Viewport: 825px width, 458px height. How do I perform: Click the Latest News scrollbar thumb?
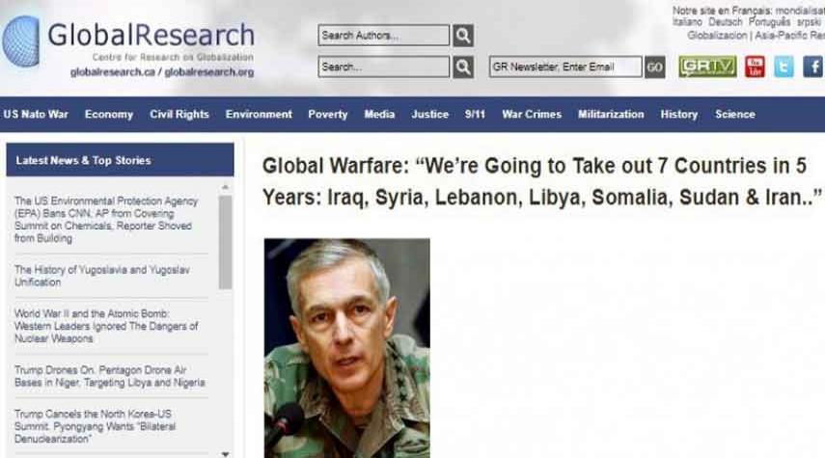(225, 242)
